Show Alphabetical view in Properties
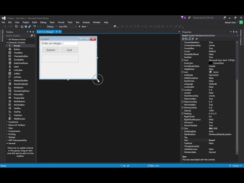The width and height of the screenshot is (244, 183). [x=186, y=39]
